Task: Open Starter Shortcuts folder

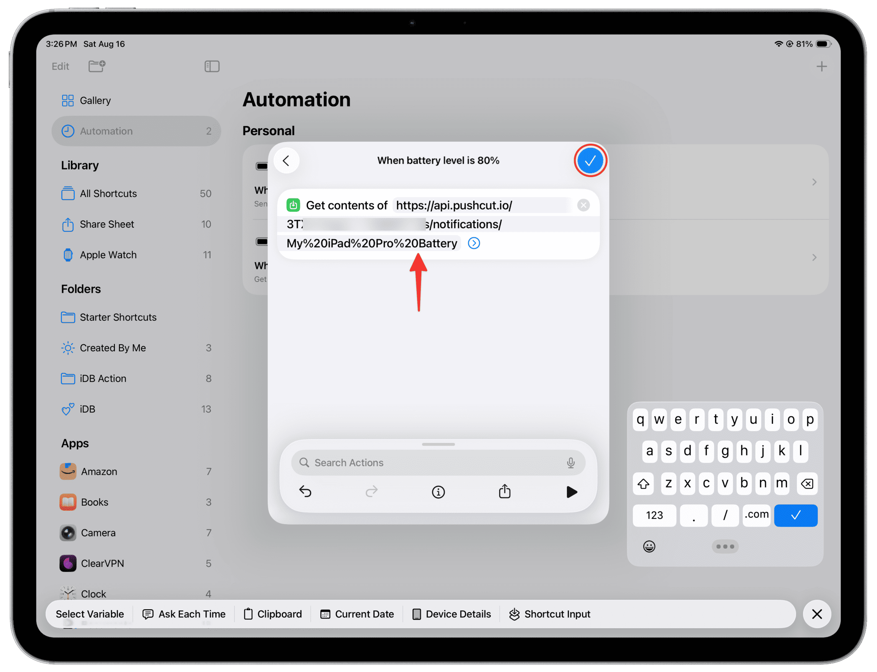Action: pos(136,317)
